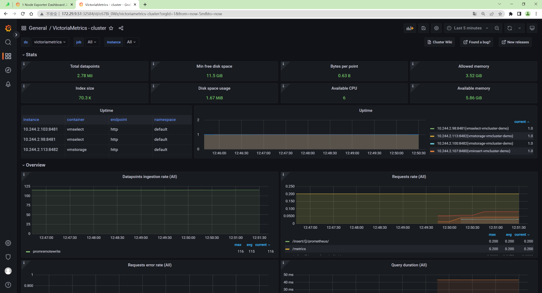Open the search dashboards icon in sidebar
The image size is (542, 293).
pos(8,42)
